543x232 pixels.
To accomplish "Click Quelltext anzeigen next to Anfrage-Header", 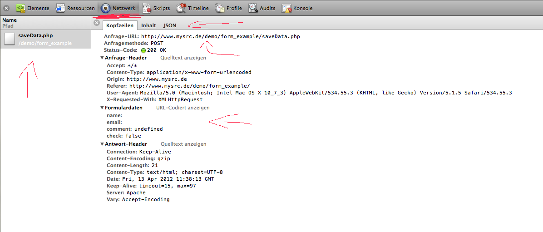I will click(183, 58).
